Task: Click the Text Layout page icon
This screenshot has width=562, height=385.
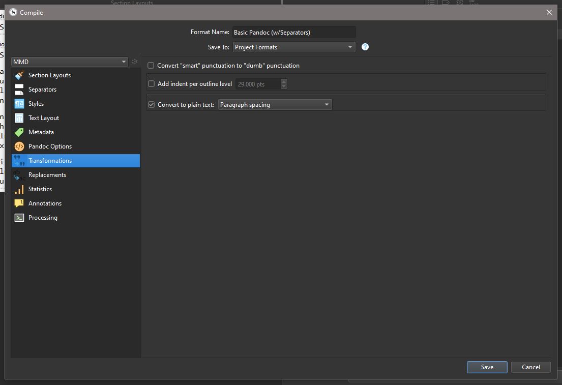Action: (x=19, y=118)
